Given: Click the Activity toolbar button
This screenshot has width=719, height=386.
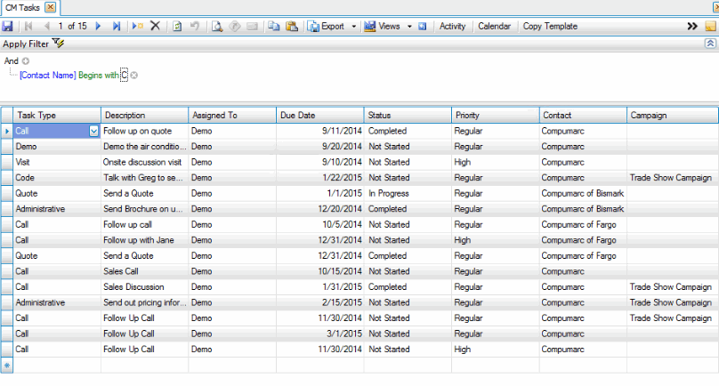Looking at the screenshot, I should coord(452,27).
